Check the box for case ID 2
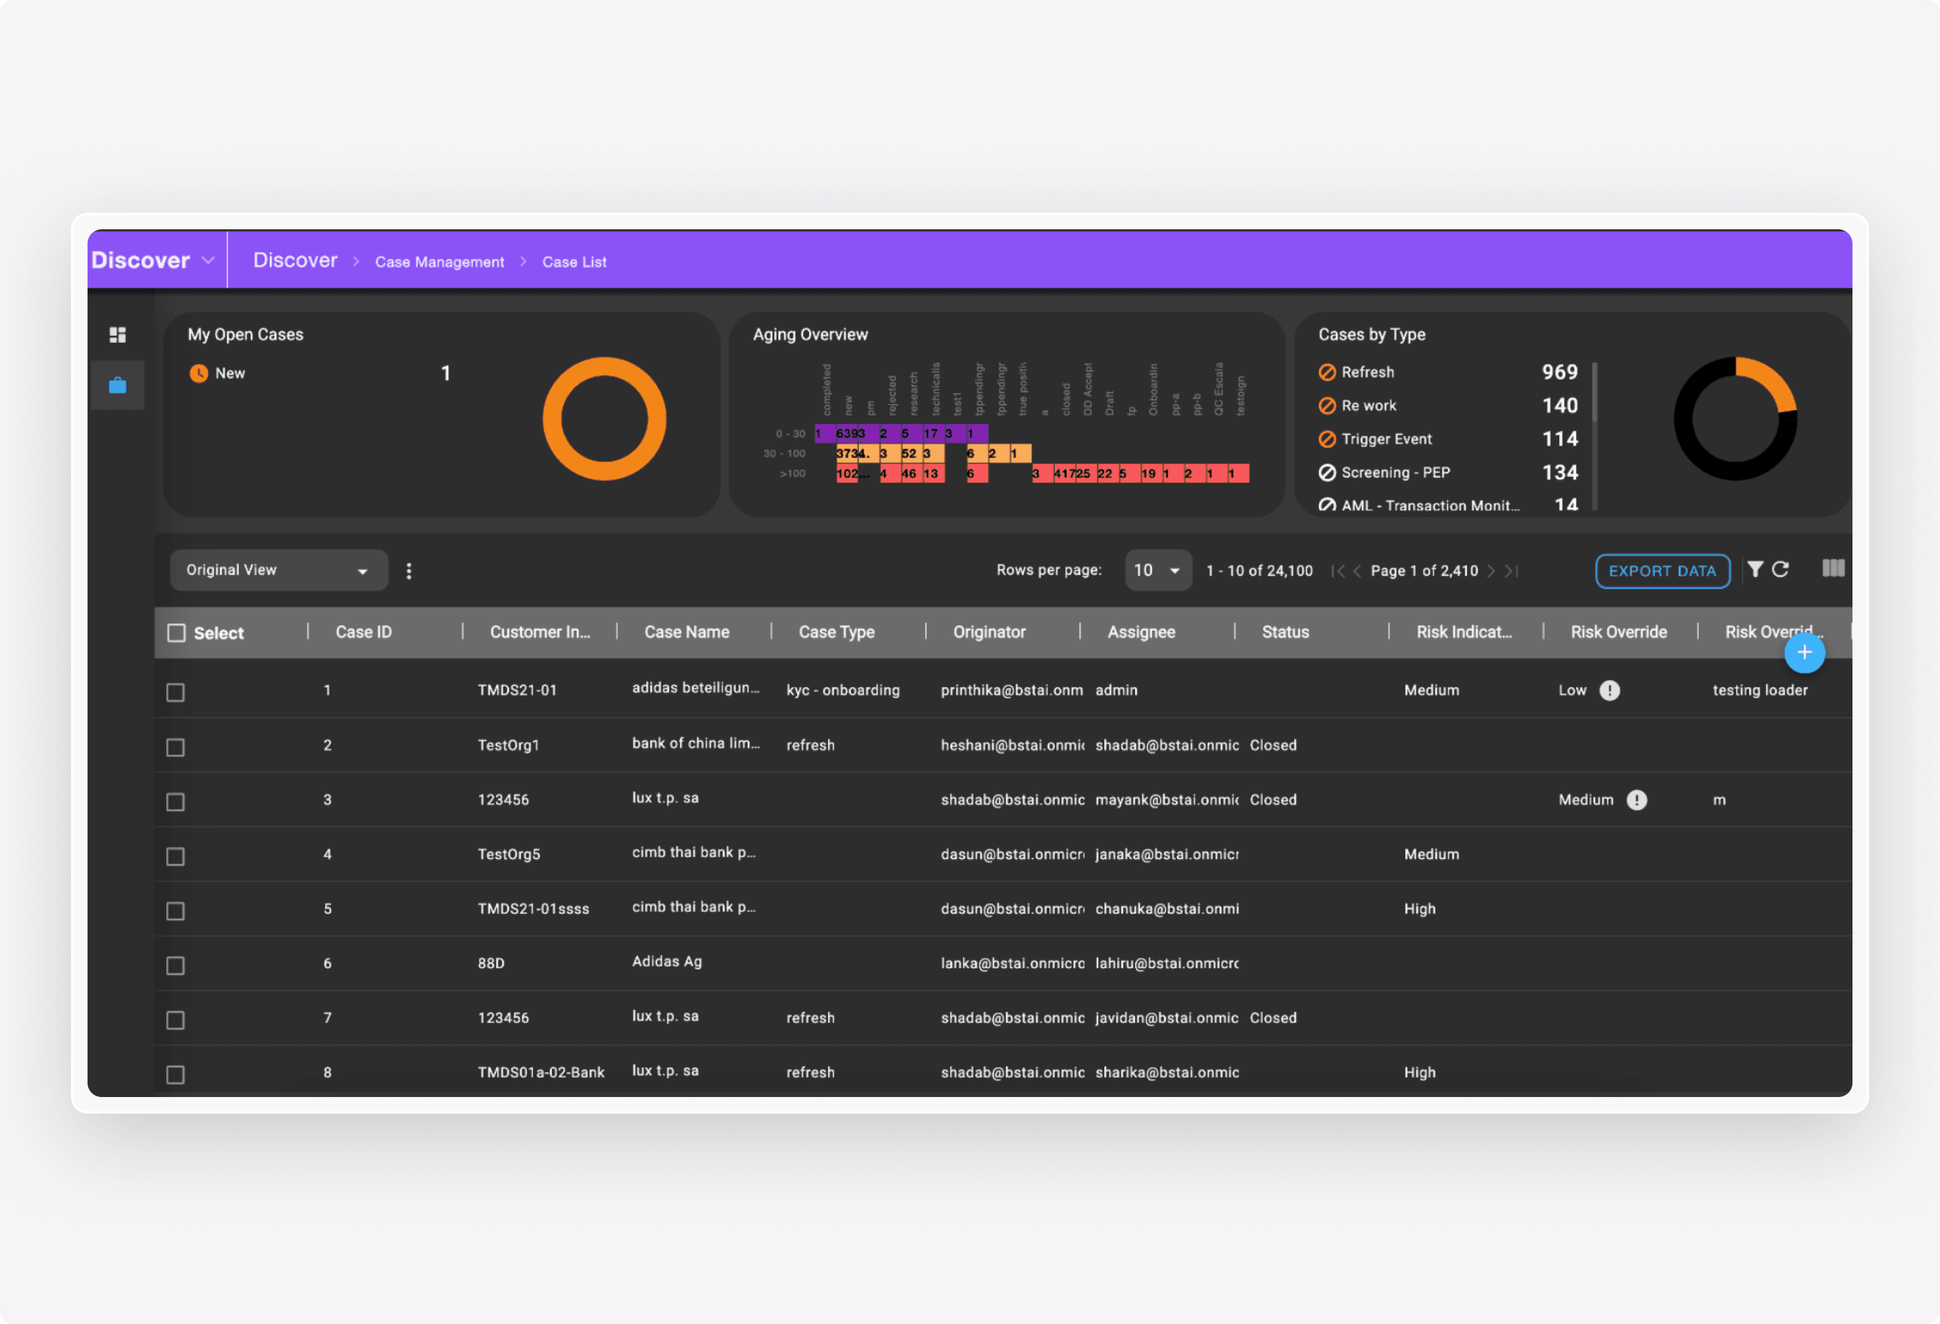The height and width of the screenshot is (1324, 1940). 175,748
